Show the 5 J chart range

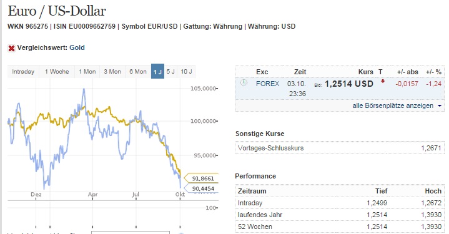[170, 72]
